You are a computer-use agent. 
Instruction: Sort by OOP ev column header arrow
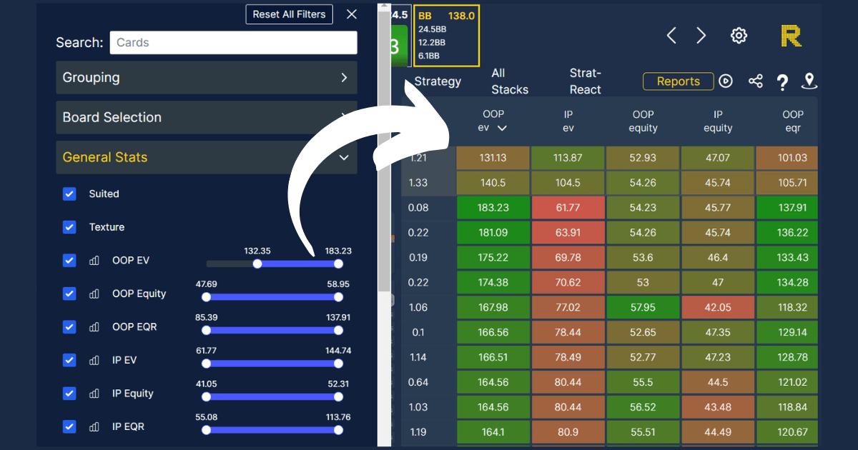click(x=502, y=129)
